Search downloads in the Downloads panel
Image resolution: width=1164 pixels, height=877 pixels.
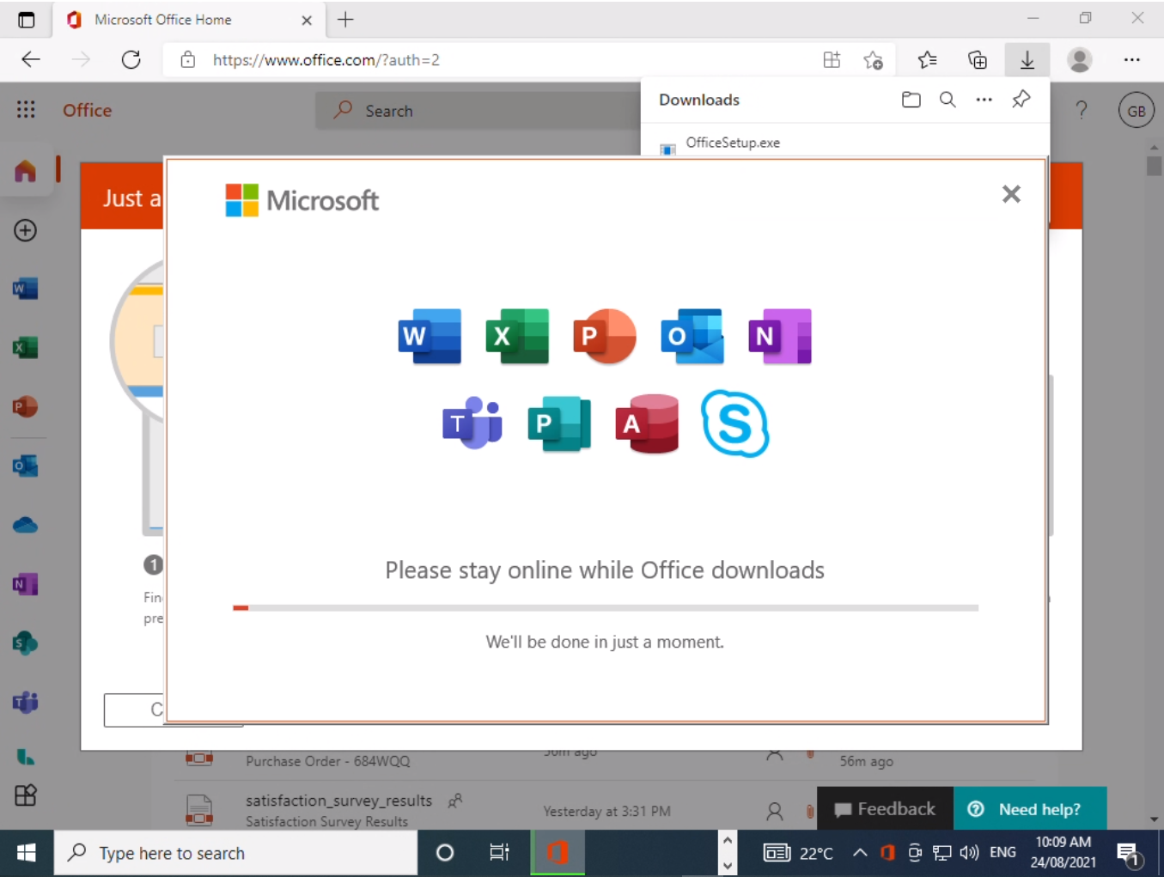click(948, 100)
